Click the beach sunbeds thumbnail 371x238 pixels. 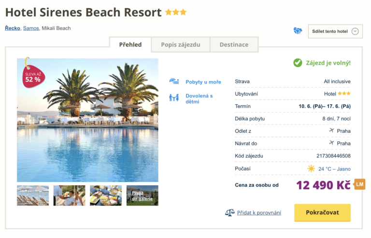[33, 196]
